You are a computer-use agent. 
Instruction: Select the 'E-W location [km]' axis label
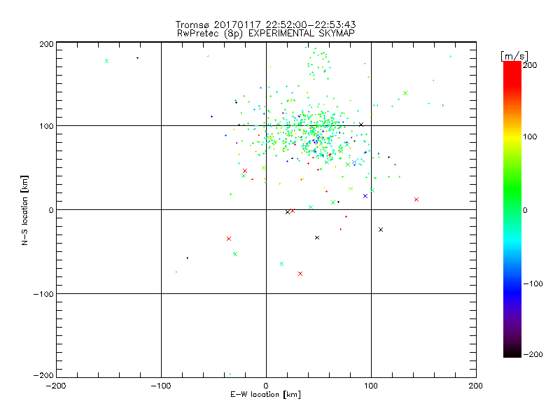coord(265,394)
